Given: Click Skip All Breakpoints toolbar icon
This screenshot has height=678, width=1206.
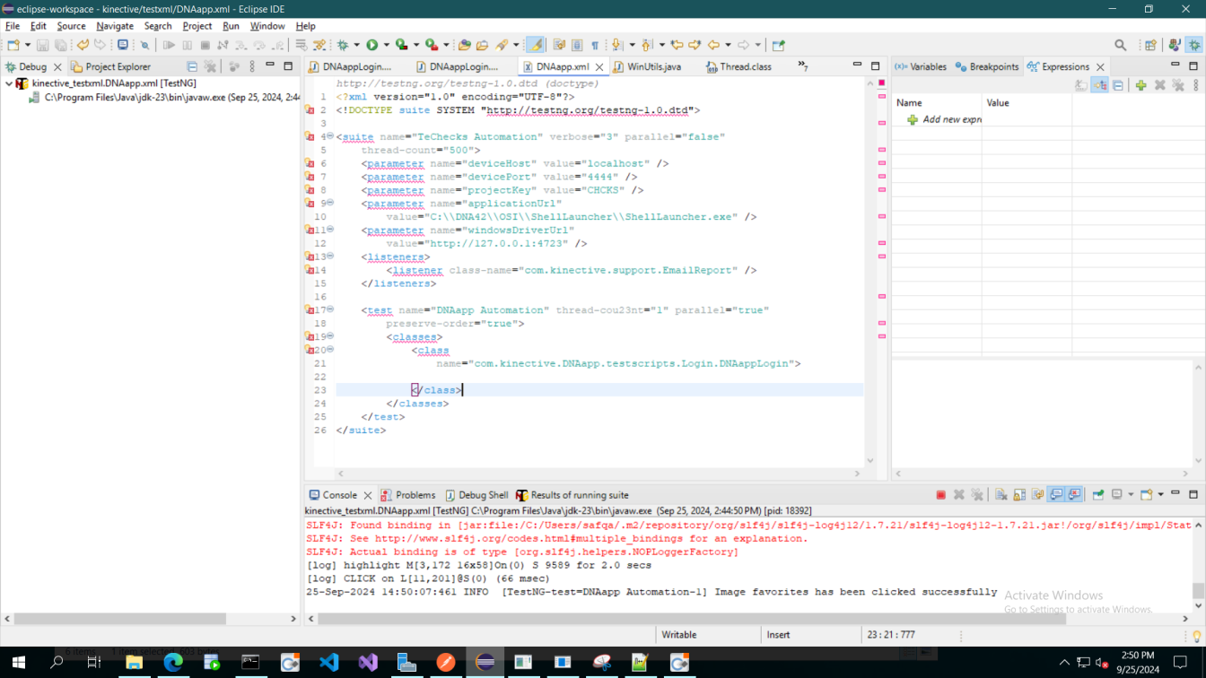Looking at the screenshot, I should 144,45.
